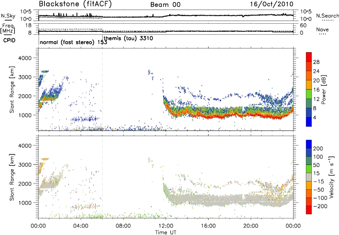Click the gray Velocity colorbar segment

point(309,177)
